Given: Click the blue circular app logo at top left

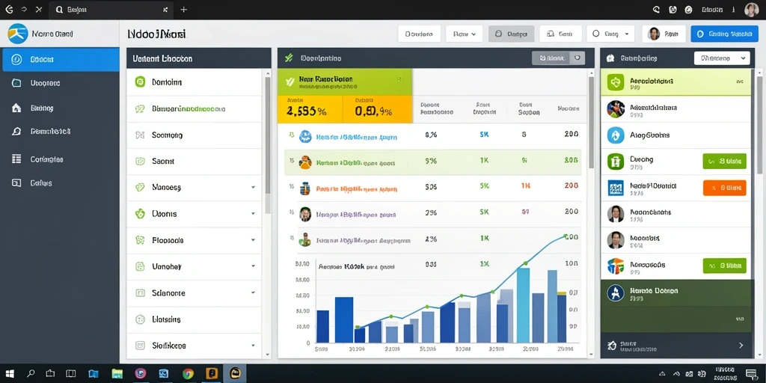Looking at the screenshot, I should pos(18,34).
